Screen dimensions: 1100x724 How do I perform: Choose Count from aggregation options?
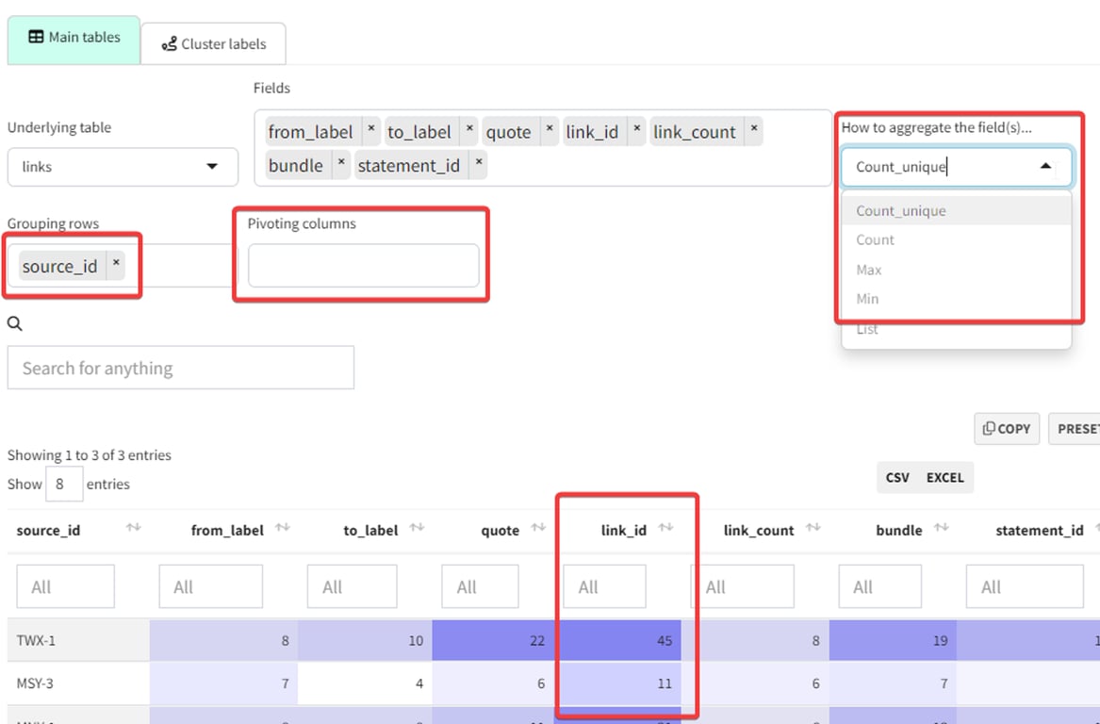[875, 240]
